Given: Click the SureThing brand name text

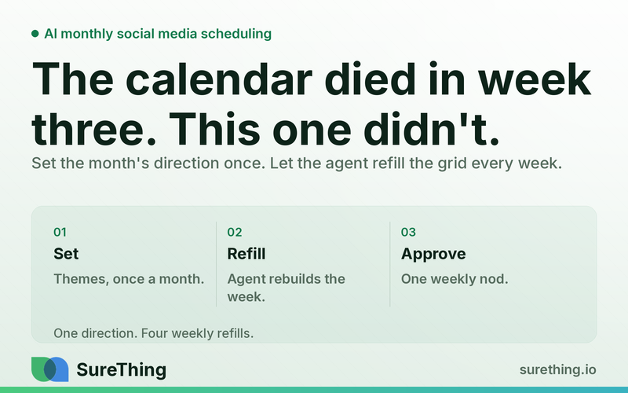Looking at the screenshot, I should click(x=122, y=369).
